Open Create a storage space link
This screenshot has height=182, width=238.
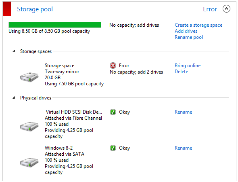click(198, 25)
